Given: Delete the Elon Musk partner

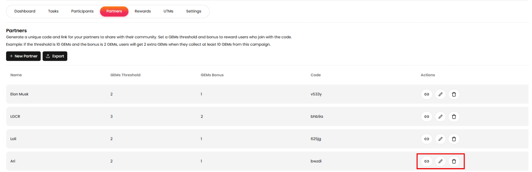Looking at the screenshot, I should 454,94.
